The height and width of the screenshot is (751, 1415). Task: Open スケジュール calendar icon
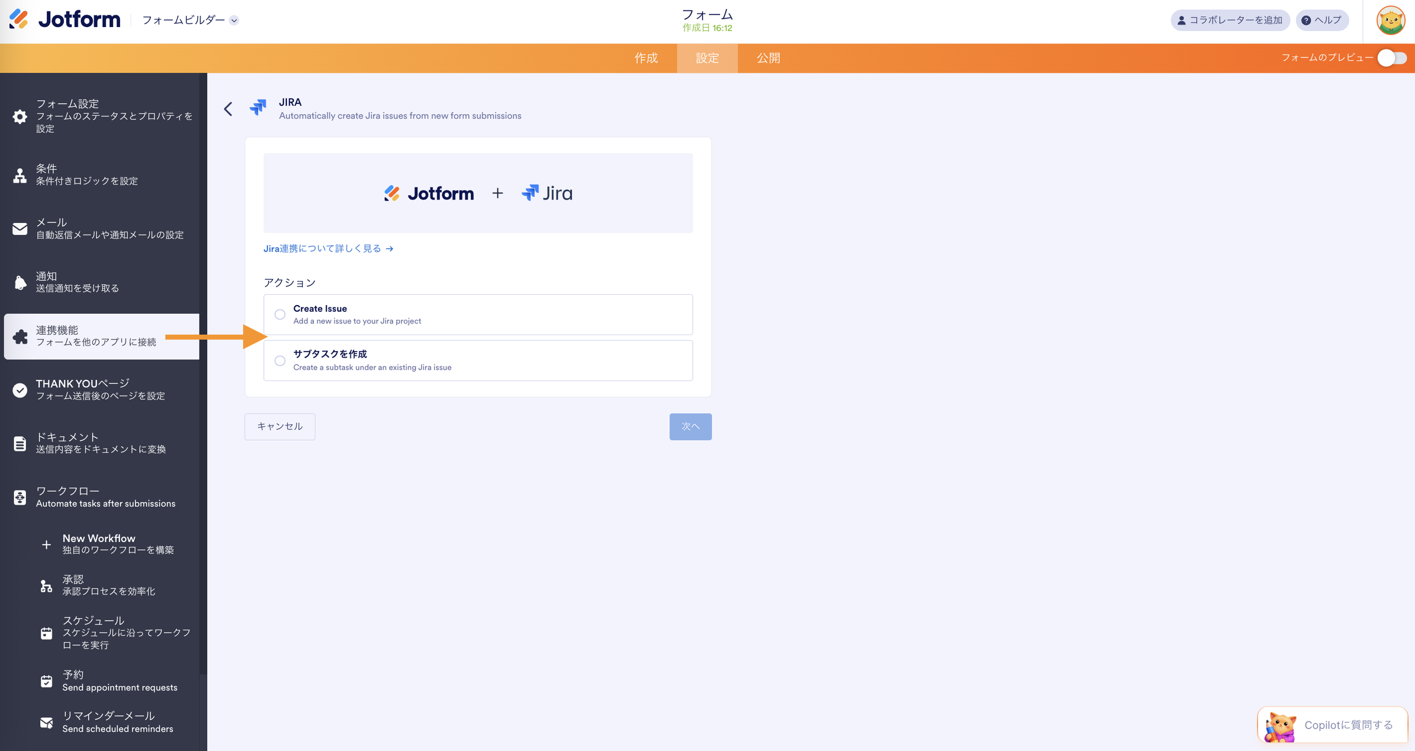pos(46,633)
